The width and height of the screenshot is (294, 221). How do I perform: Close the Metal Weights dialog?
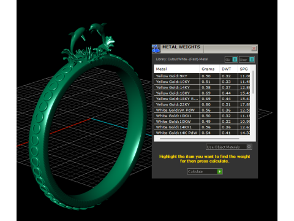coord(254,48)
